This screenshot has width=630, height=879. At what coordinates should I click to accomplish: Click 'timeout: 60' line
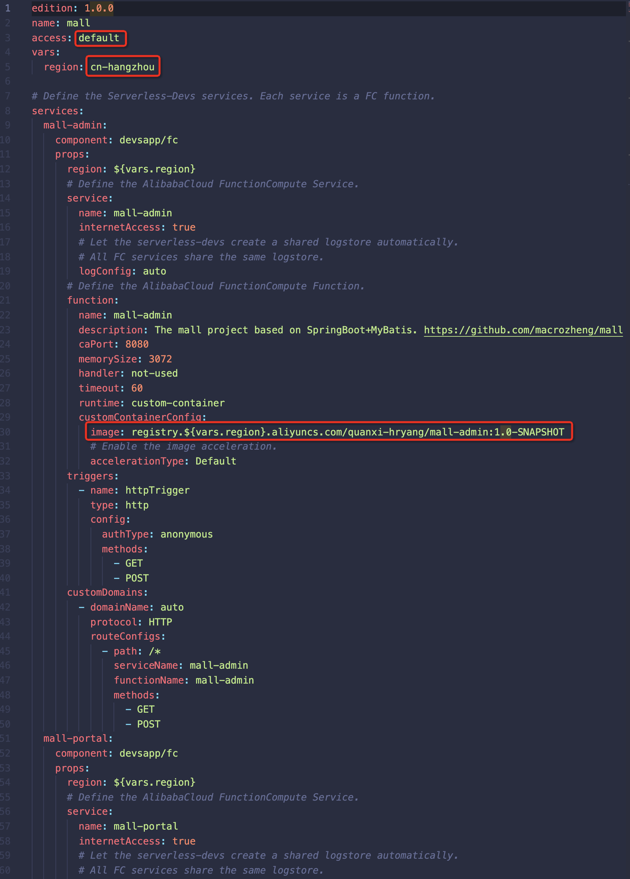(x=111, y=388)
